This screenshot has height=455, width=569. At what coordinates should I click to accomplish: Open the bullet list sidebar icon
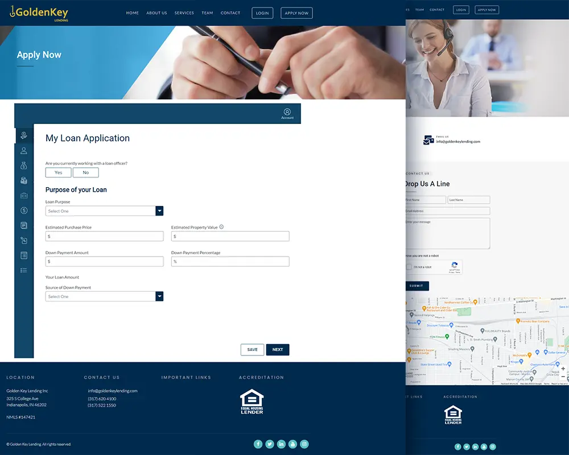coord(24,270)
